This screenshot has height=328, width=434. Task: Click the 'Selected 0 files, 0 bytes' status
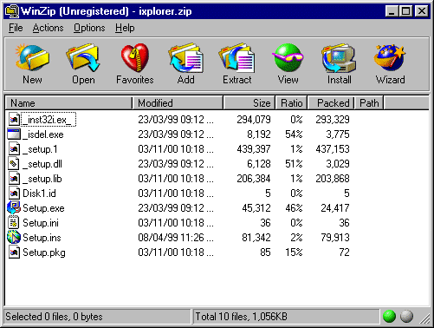coord(54,317)
